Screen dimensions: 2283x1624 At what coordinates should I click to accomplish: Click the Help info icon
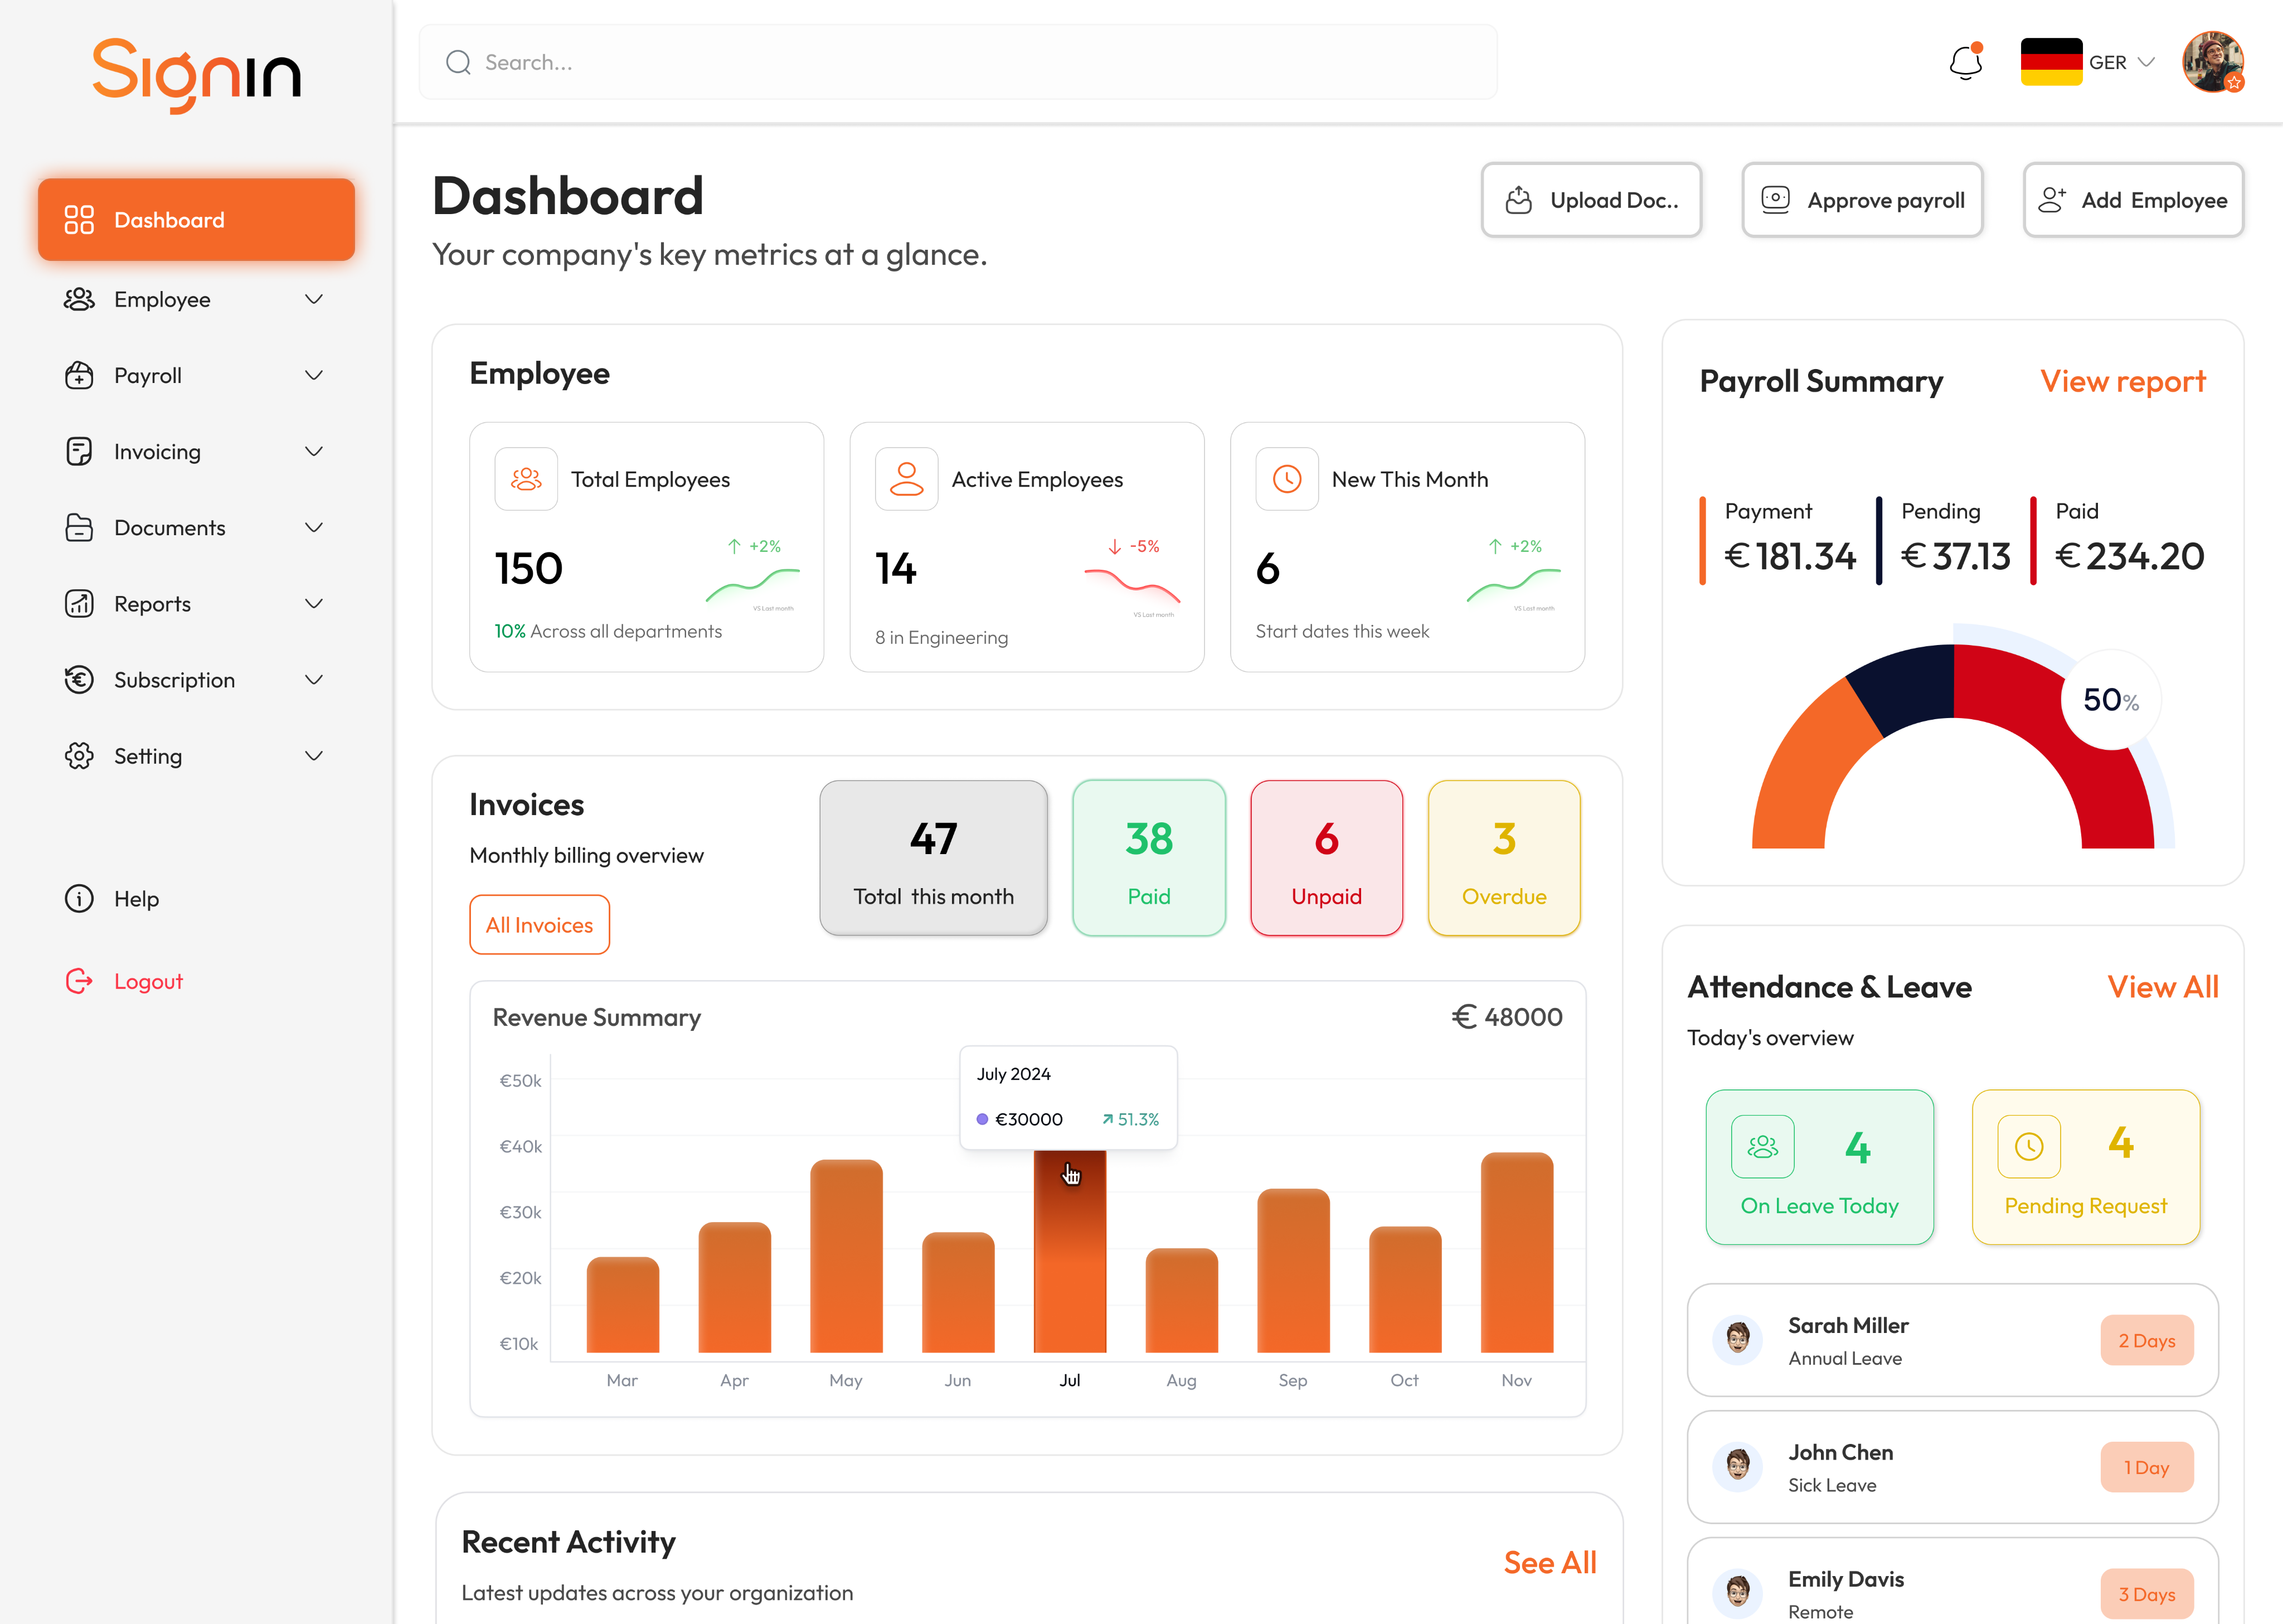(79, 898)
